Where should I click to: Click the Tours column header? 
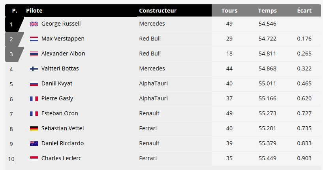tap(229, 11)
